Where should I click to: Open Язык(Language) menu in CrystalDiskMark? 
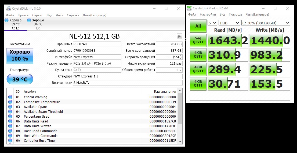pos(257,14)
